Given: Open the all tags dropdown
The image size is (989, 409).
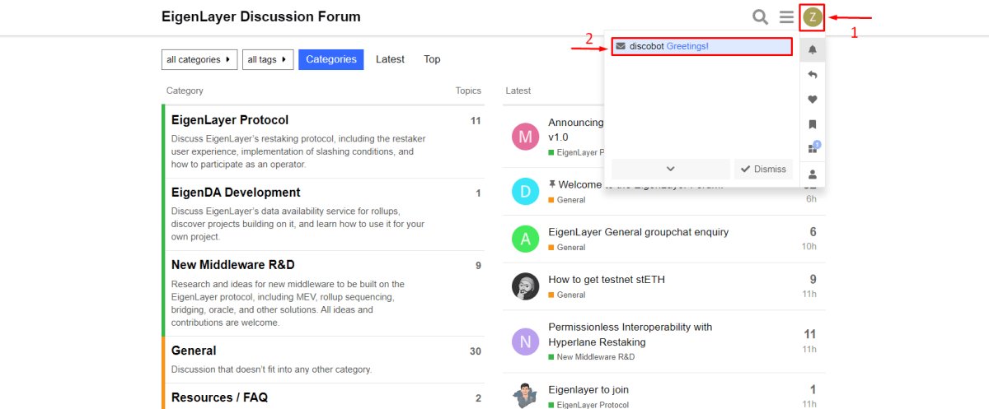Looking at the screenshot, I should (268, 59).
